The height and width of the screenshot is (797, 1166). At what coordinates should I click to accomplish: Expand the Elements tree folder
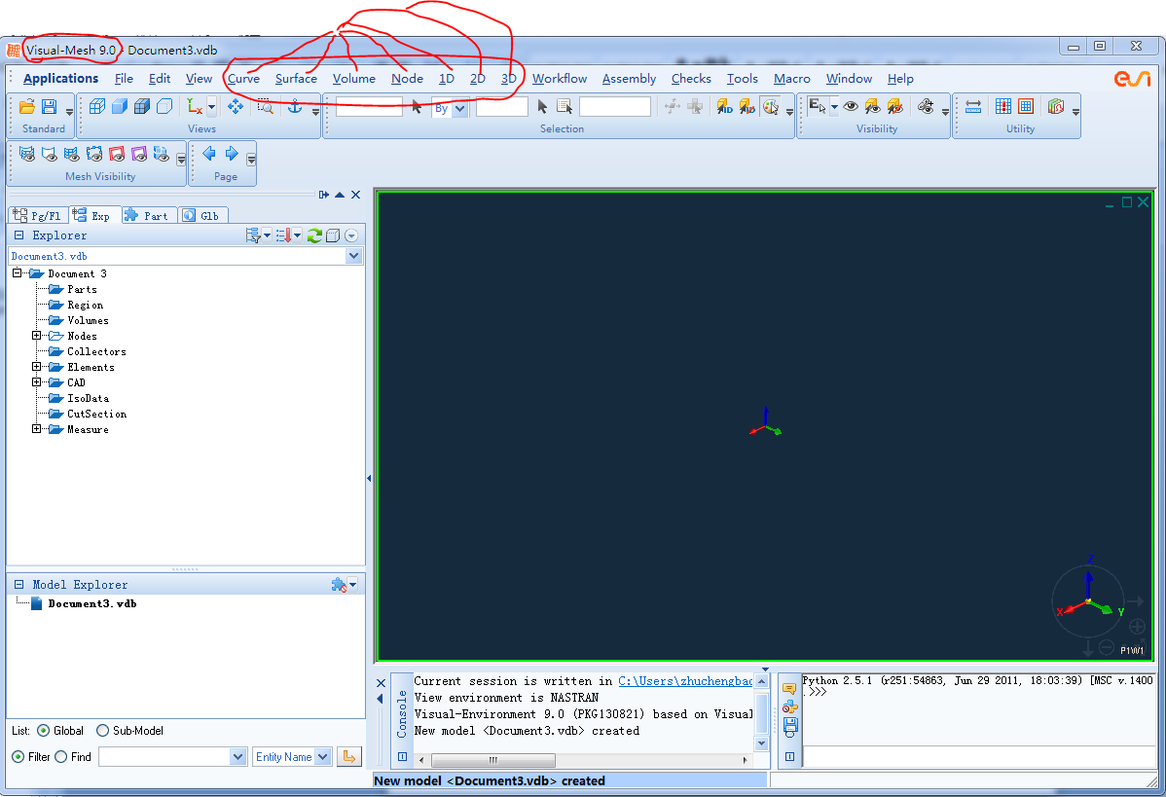pos(36,367)
